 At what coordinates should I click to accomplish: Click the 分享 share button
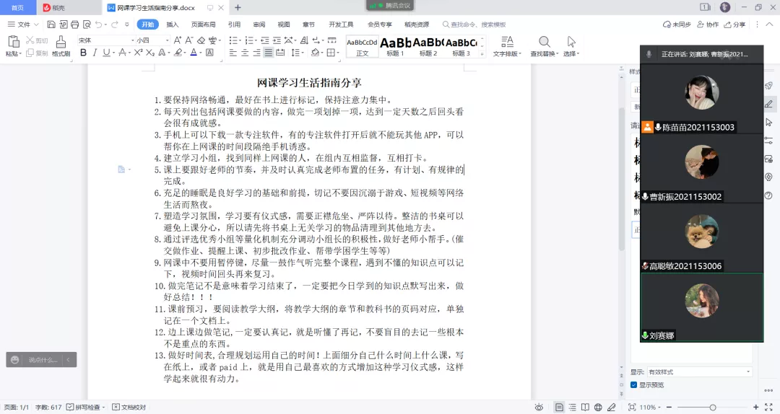(735, 25)
